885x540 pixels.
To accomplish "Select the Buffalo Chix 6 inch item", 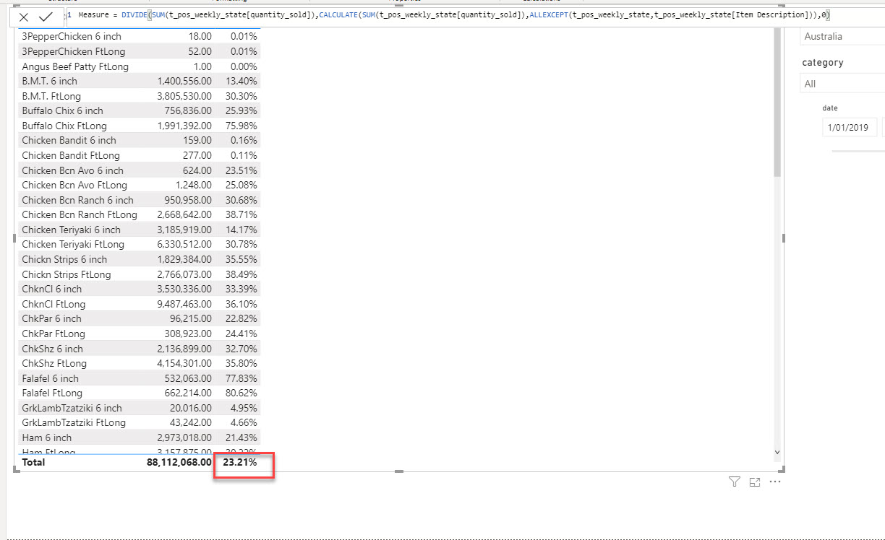I will pyautogui.click(x=62, y=110).
